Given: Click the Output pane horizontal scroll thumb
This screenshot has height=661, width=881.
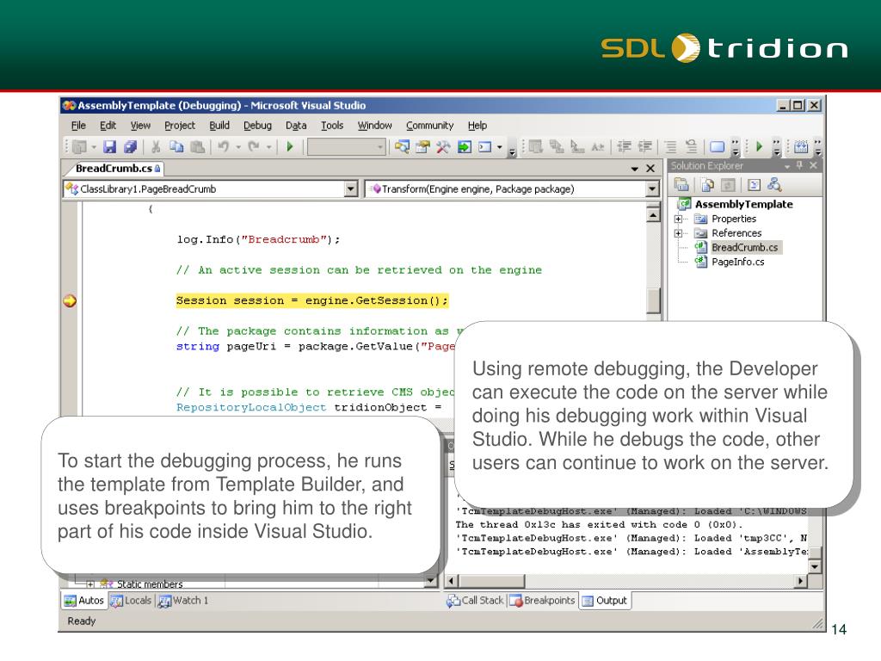Looking at the screenshot, I should (x=491, y=581).
